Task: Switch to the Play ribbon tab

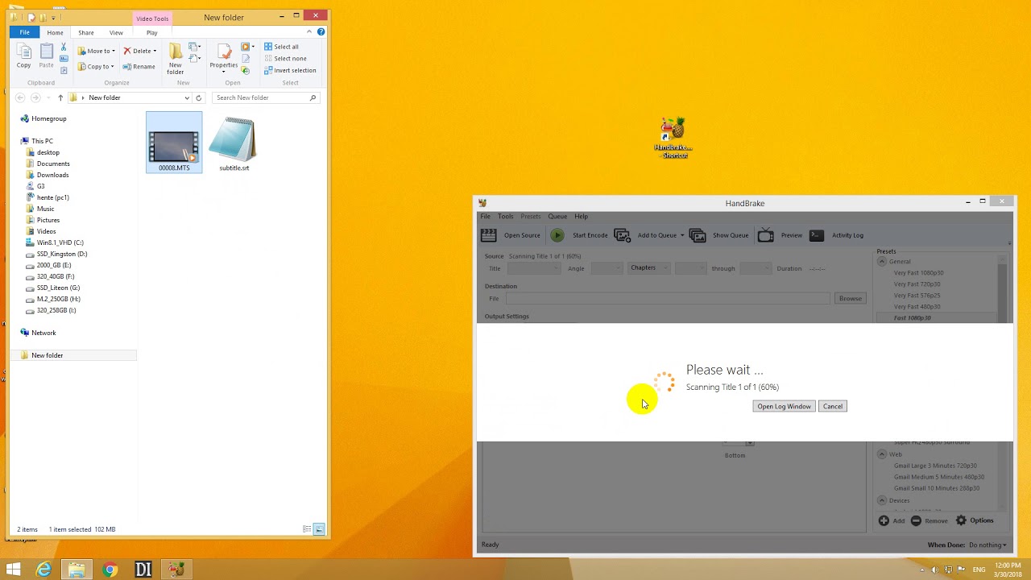Action: [151, 32]
